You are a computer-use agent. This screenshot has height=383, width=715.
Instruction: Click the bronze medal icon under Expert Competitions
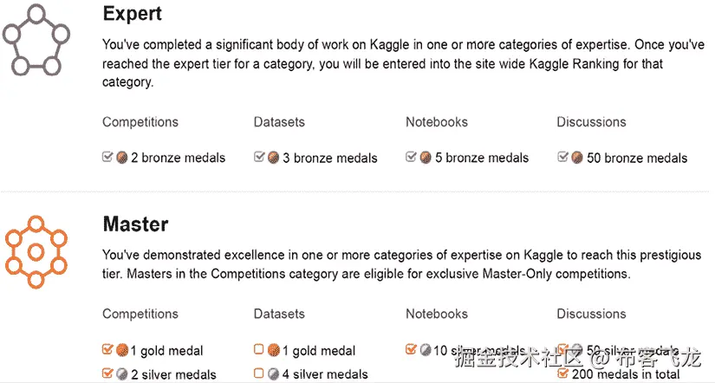point(122,158)
